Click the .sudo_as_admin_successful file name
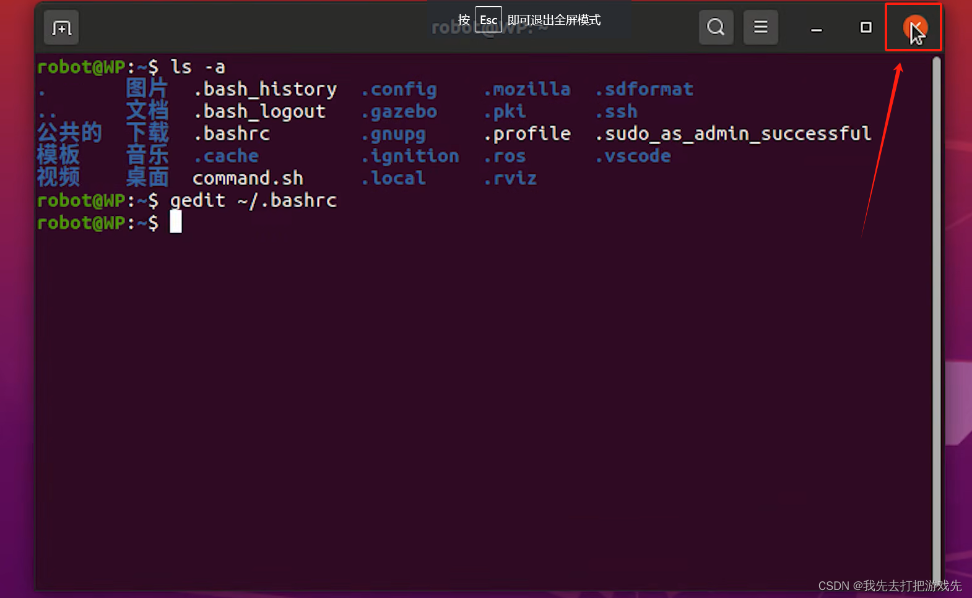This screenshot has height=598, width=972. 733,134
